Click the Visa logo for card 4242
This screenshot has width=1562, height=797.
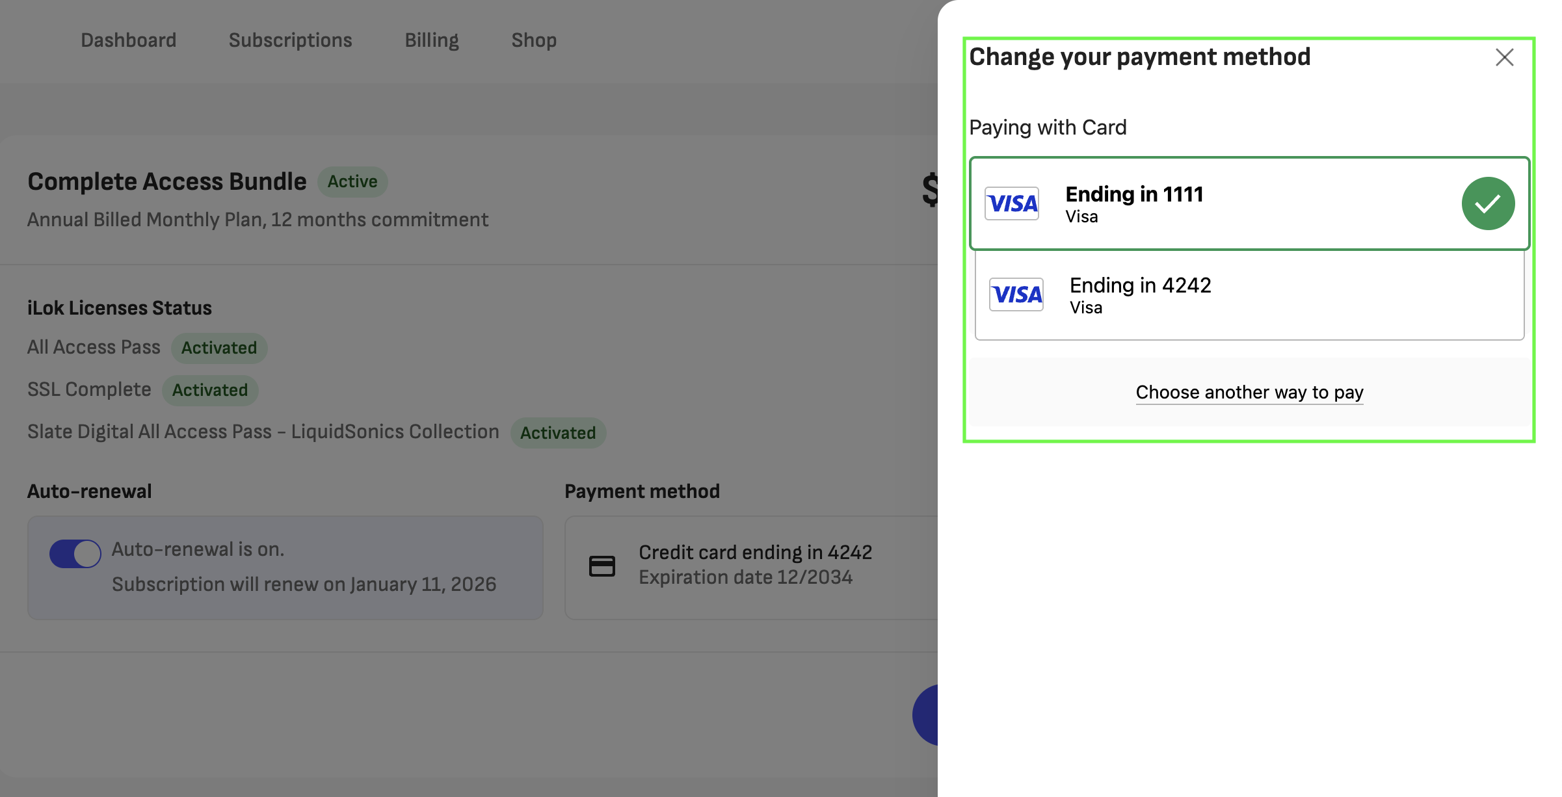pyautogui.click(x=1016, y=294)
